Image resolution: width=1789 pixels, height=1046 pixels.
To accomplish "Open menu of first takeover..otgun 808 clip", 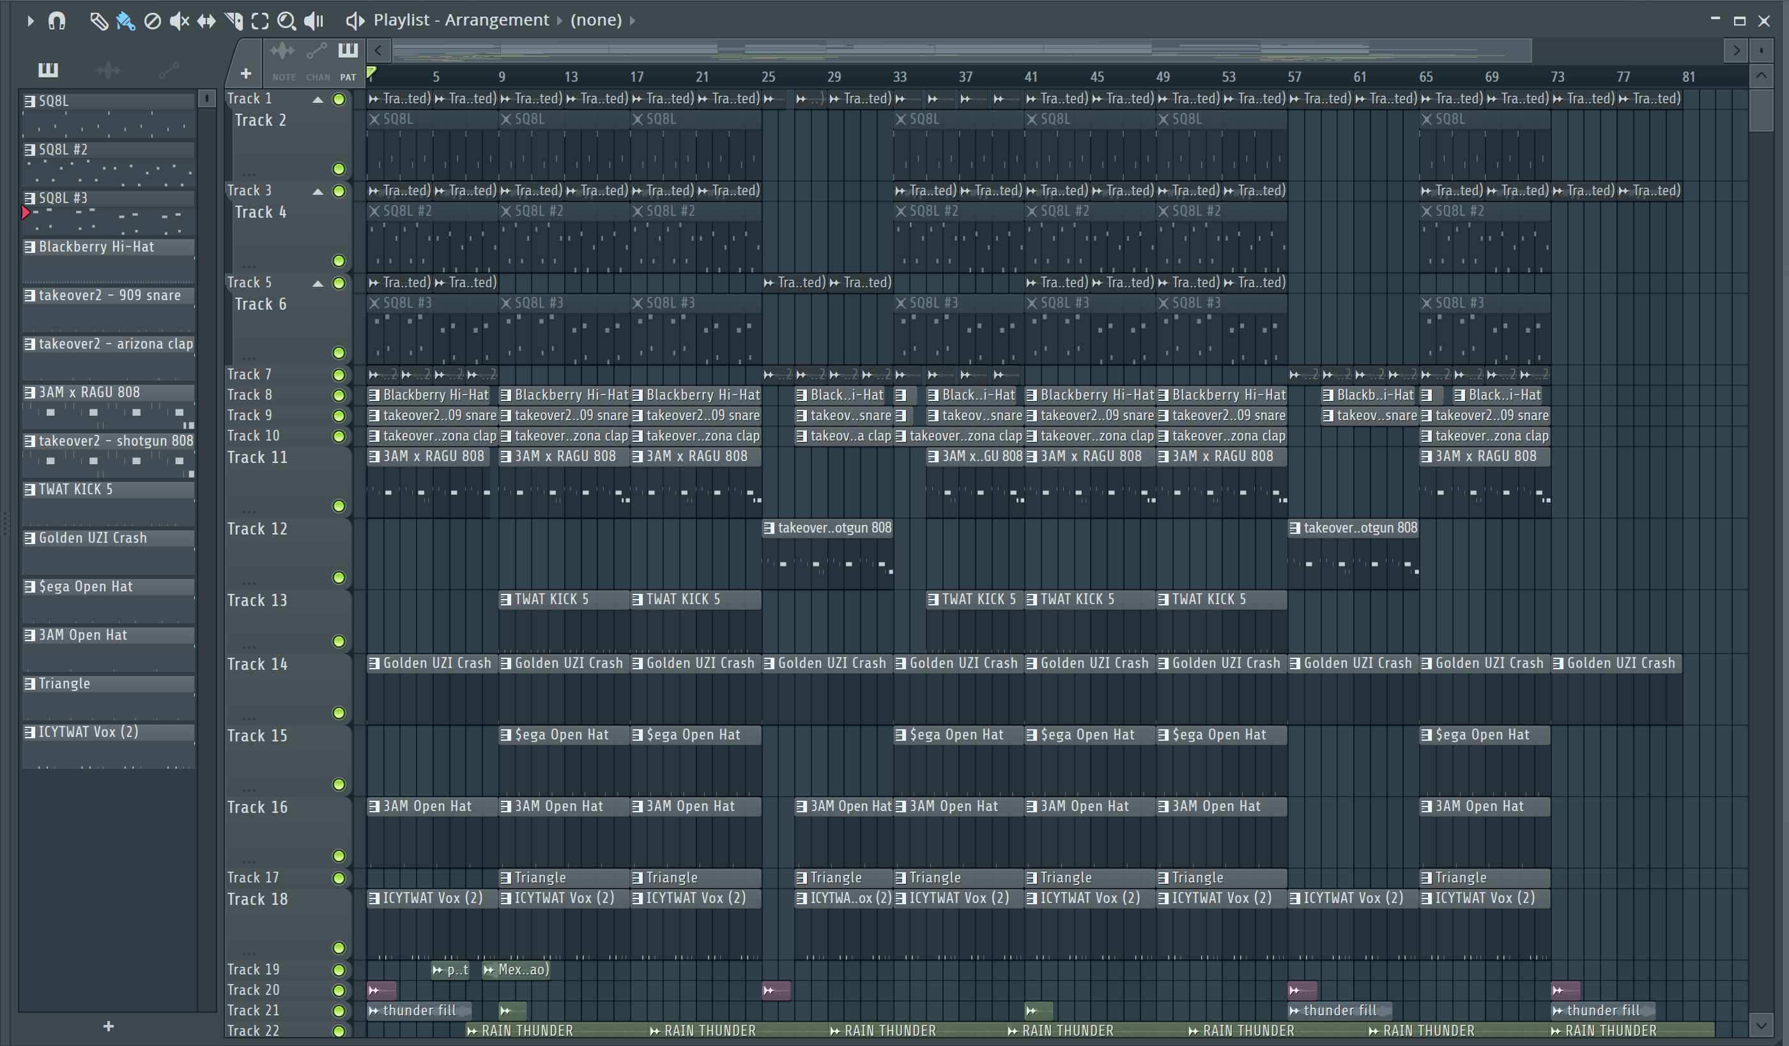I will pyautogui.click(x=769, y=528).
